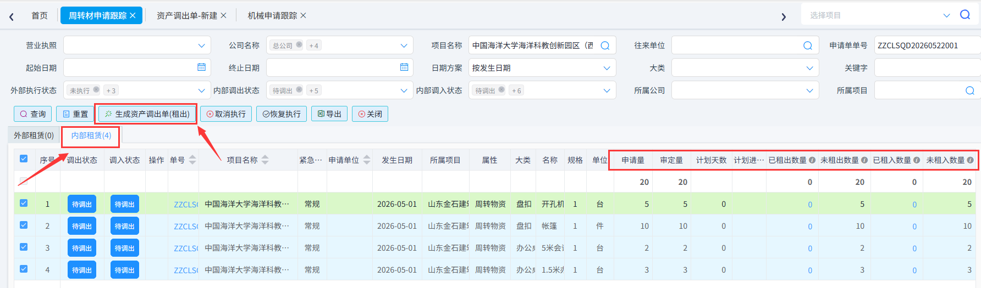981x288 pixels.
Task: Expand the 大类 dropdown
Action: (809, 68)
